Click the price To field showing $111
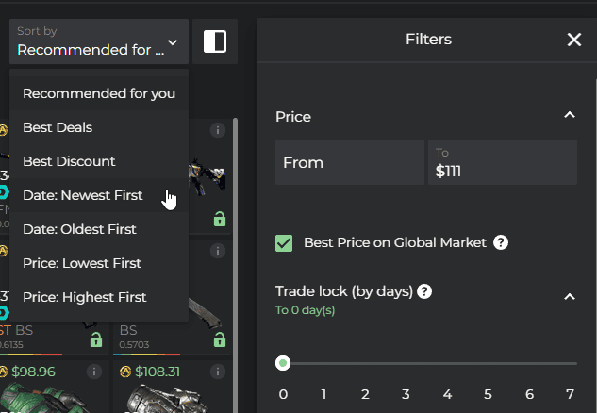597x413 pixels. (502, 162)
